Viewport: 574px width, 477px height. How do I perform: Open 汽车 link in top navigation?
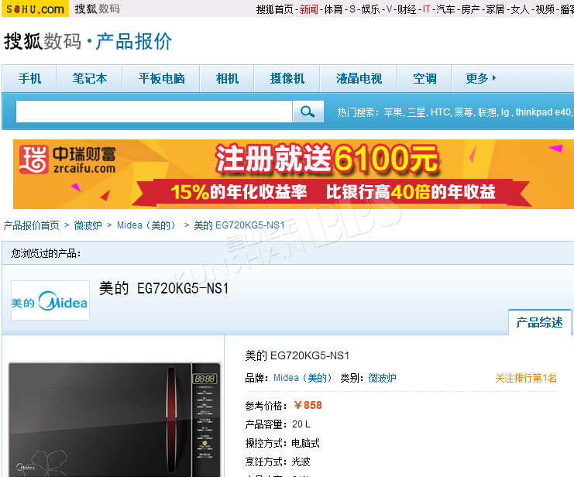click(x=445, y=9)
